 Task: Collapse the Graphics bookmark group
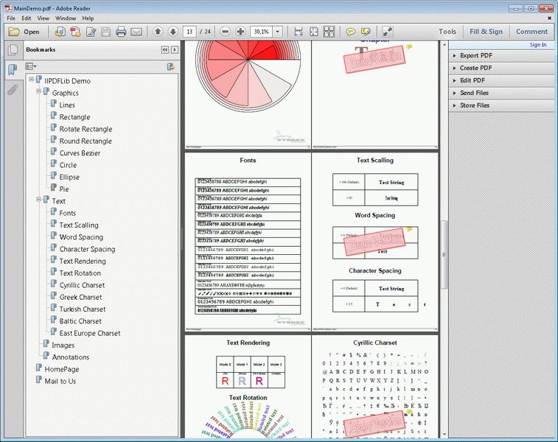tap(38, 91)
